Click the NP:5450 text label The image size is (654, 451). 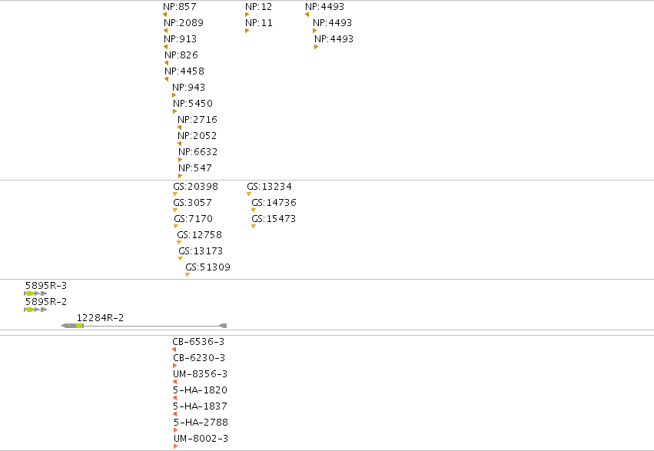coord(193,104)
